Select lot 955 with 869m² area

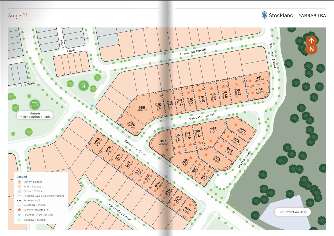142,109
